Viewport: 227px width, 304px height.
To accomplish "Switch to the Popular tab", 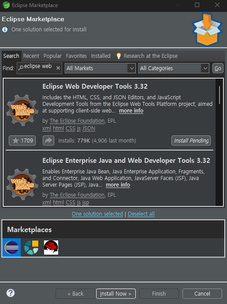I will click(x=52, y=56).
